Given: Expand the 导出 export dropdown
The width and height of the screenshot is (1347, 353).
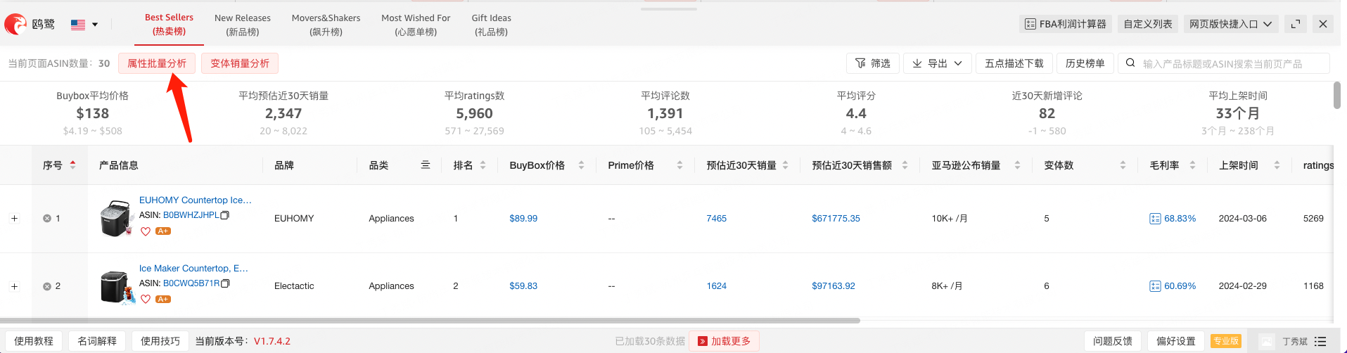Looking at the screenshot, I should [x=937, y=63].
